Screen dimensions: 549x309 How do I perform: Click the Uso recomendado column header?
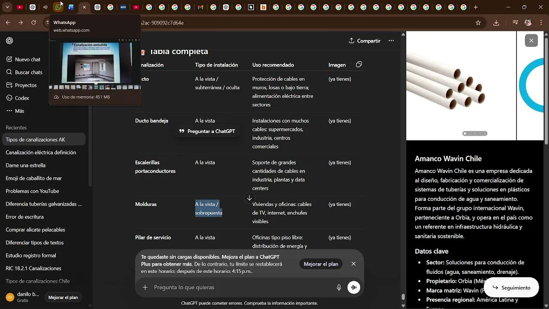click(x=273, y=65)
